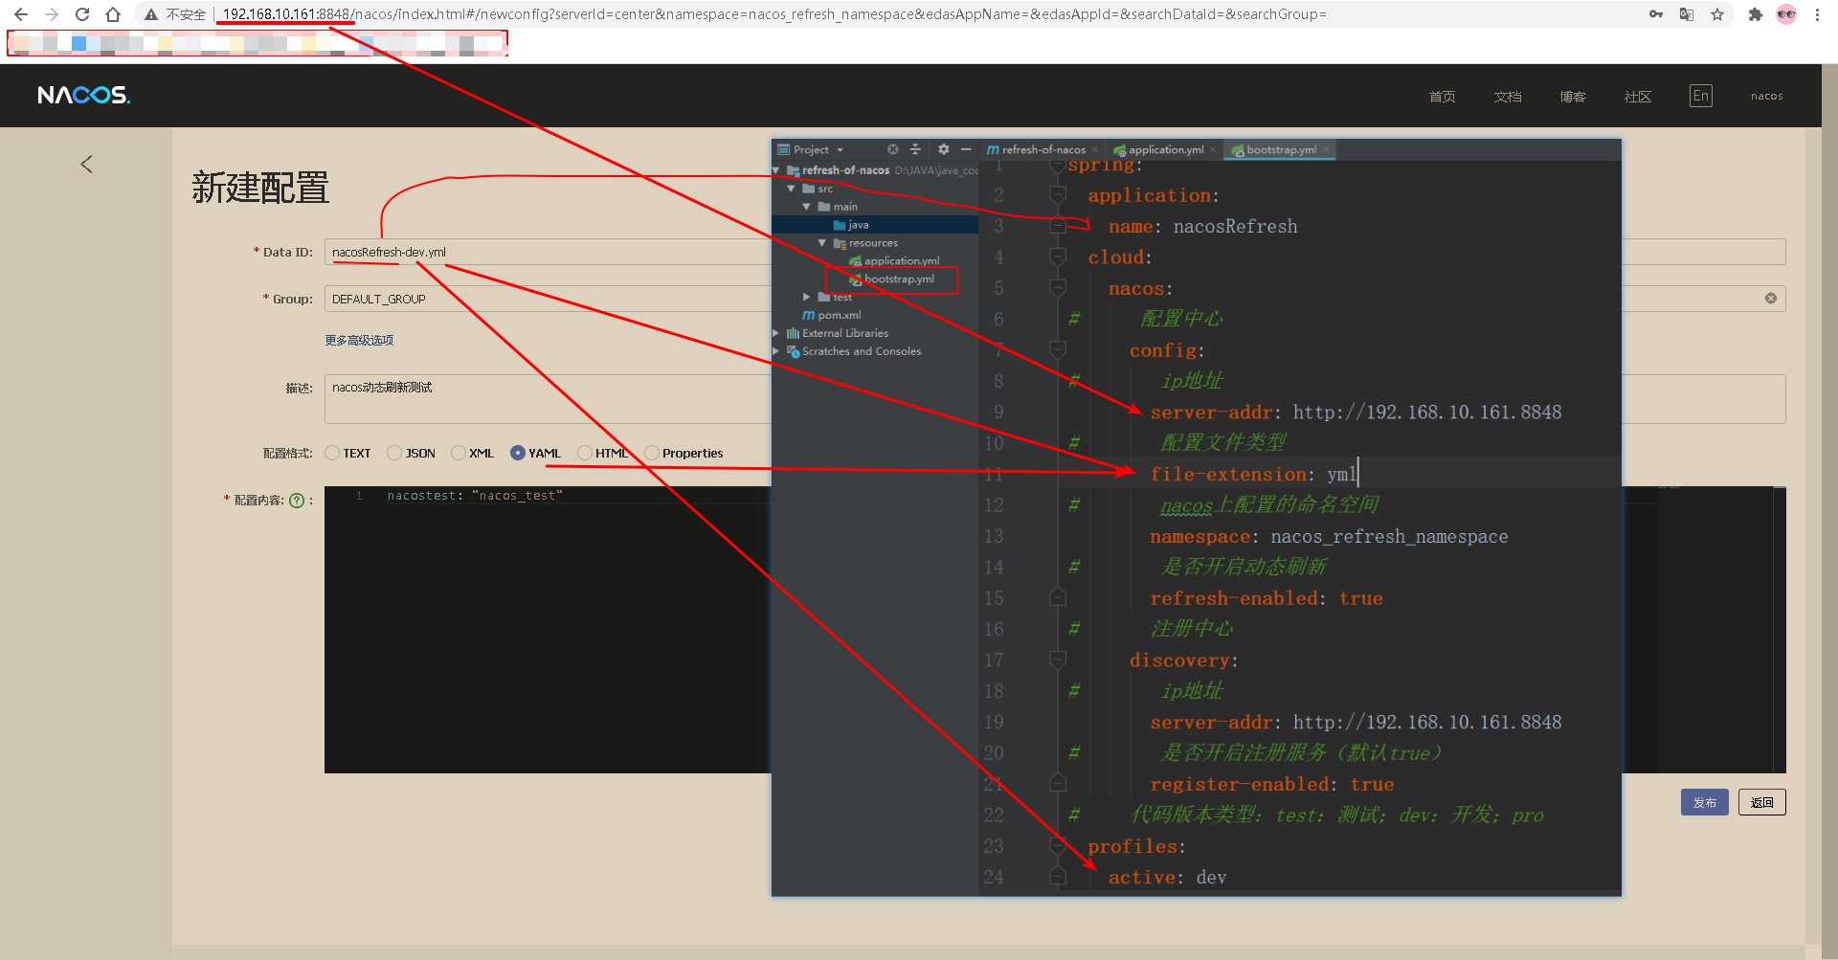1838x960 pixels.
Task: Hide the Project panel with the minus icon
Action: tap(966, 149)
